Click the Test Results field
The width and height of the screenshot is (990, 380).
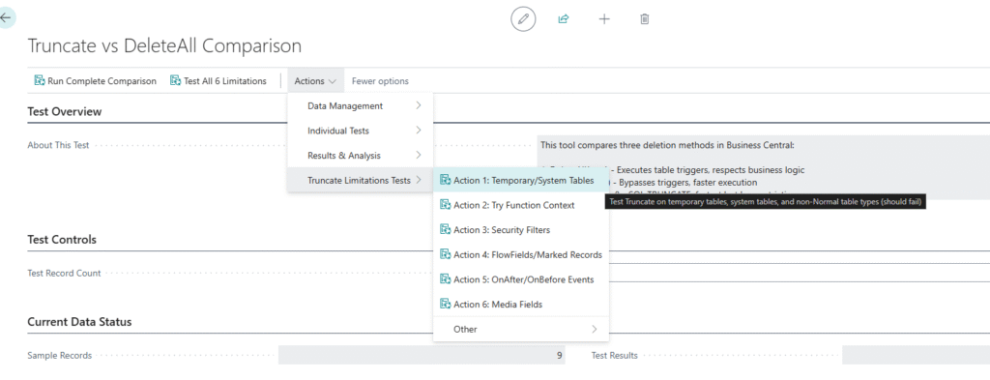click(916, 356)
